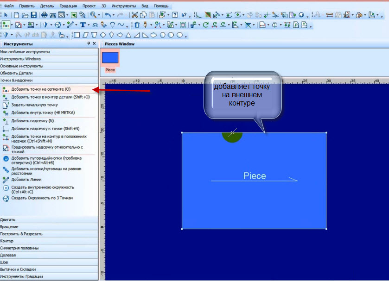Expand the Двигать section
This screenshot has width=389, height=281.
(x=49, y=219)
